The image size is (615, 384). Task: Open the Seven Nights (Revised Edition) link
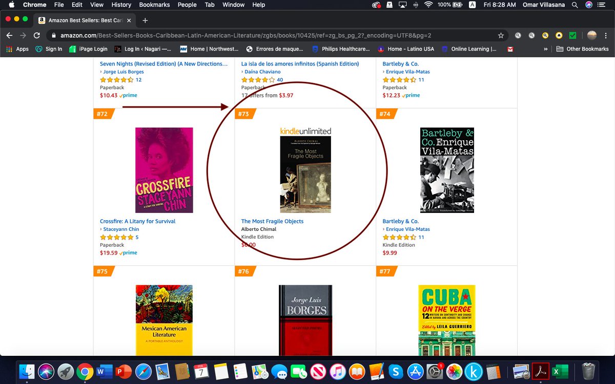pyautogui.click(x=163, y=63)
